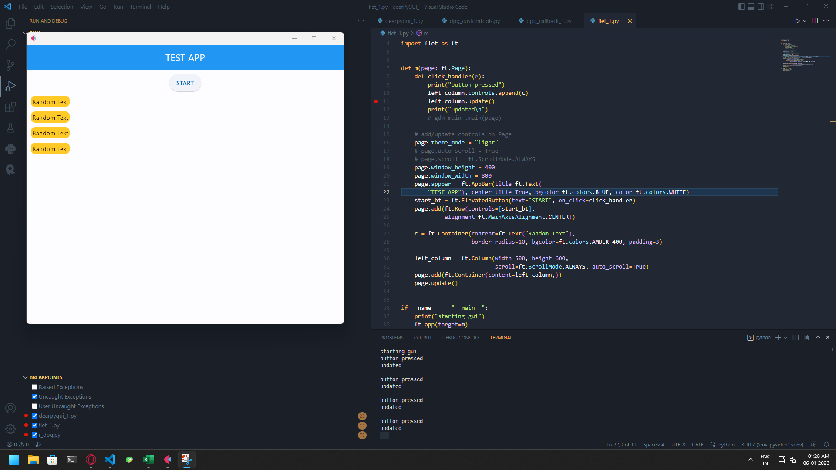Close the terminal panel
The image size is (836, 470).
point(828,338)
